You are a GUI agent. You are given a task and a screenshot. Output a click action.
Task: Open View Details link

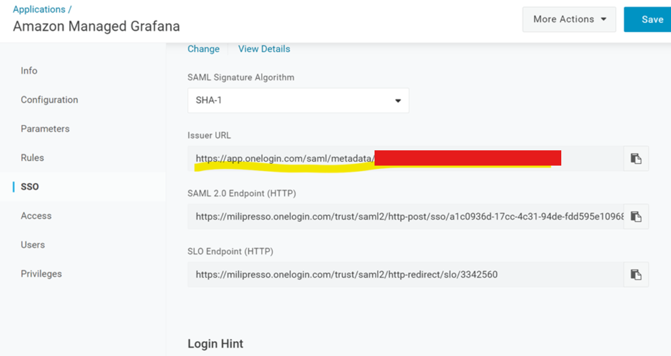tap(264, 49)
